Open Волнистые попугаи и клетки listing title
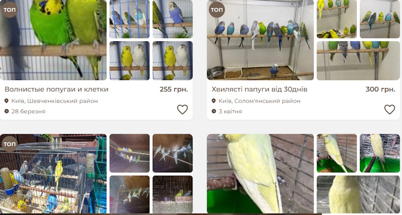The width and height of the screenshot is (402, 215). click(56, 90)
